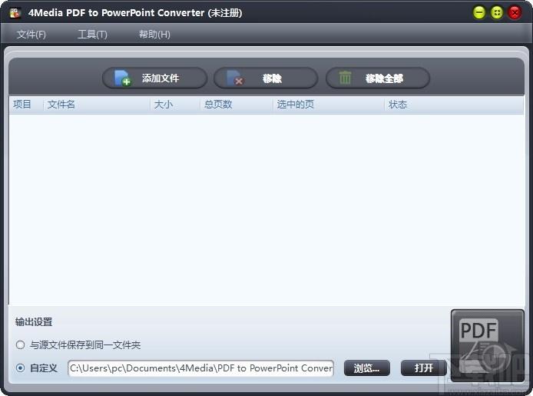Click the 添加文件 button

(x=154, y=78)
